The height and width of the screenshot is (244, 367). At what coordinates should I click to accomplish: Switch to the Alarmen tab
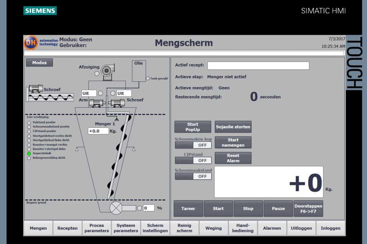click(x=272, y=228)
